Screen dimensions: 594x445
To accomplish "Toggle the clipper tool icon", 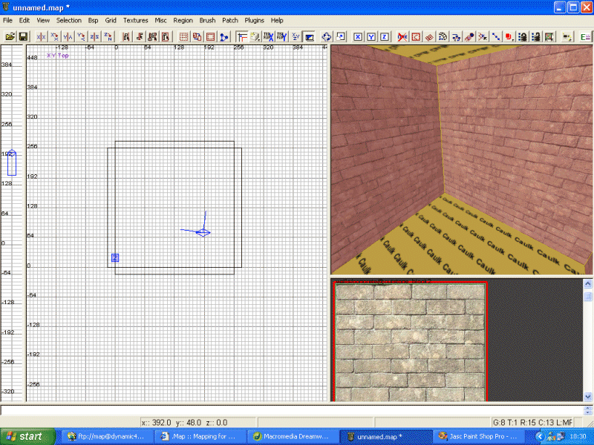I will [242, 36].
